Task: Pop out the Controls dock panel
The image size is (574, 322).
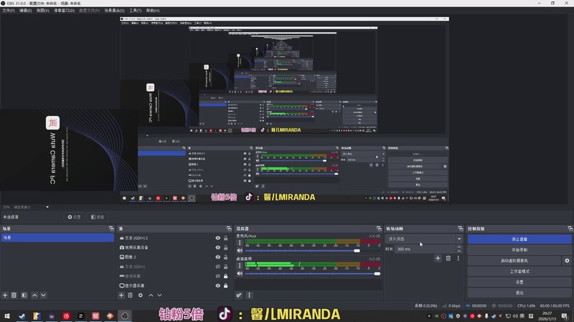Action: [570, 228]
